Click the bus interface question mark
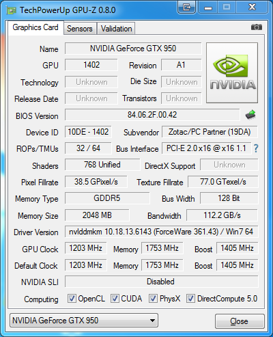The image size is (273, 337). (256, 148)
